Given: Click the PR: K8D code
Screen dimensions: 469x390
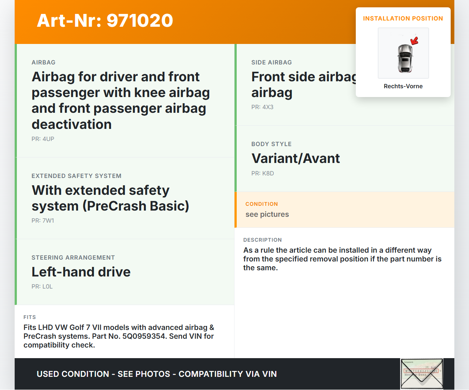Looking at the screenshot, I should tap(263, 174).
